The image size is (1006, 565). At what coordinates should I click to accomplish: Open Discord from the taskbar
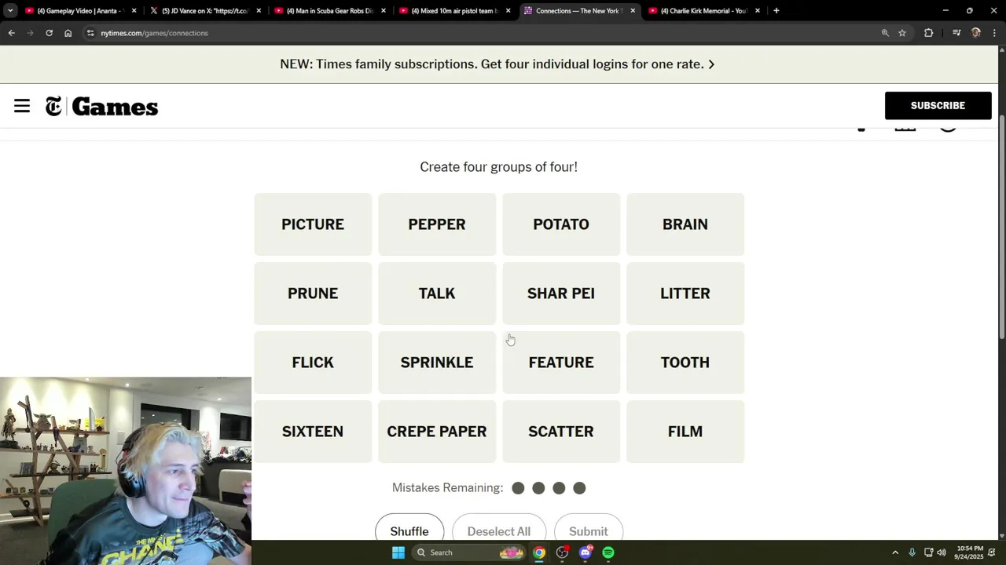click(x=586, y=552)
